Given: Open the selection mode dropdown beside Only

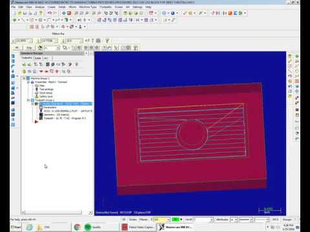Looking at the screenshot, I should pyautogui.click(x=58, y=48).
